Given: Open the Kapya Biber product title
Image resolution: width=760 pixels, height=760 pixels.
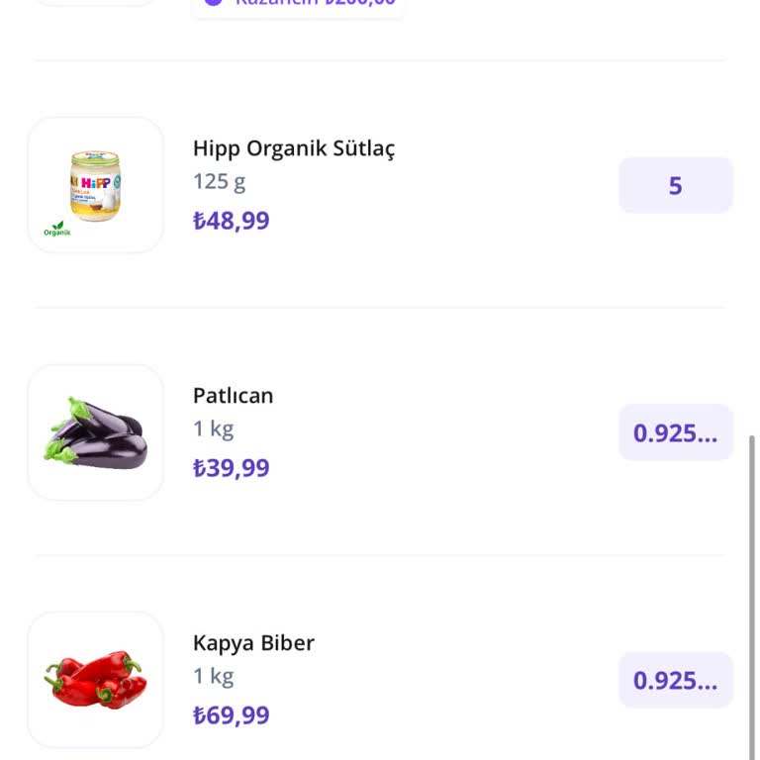Looking at the screenshot, I should (x=253, y=643).
